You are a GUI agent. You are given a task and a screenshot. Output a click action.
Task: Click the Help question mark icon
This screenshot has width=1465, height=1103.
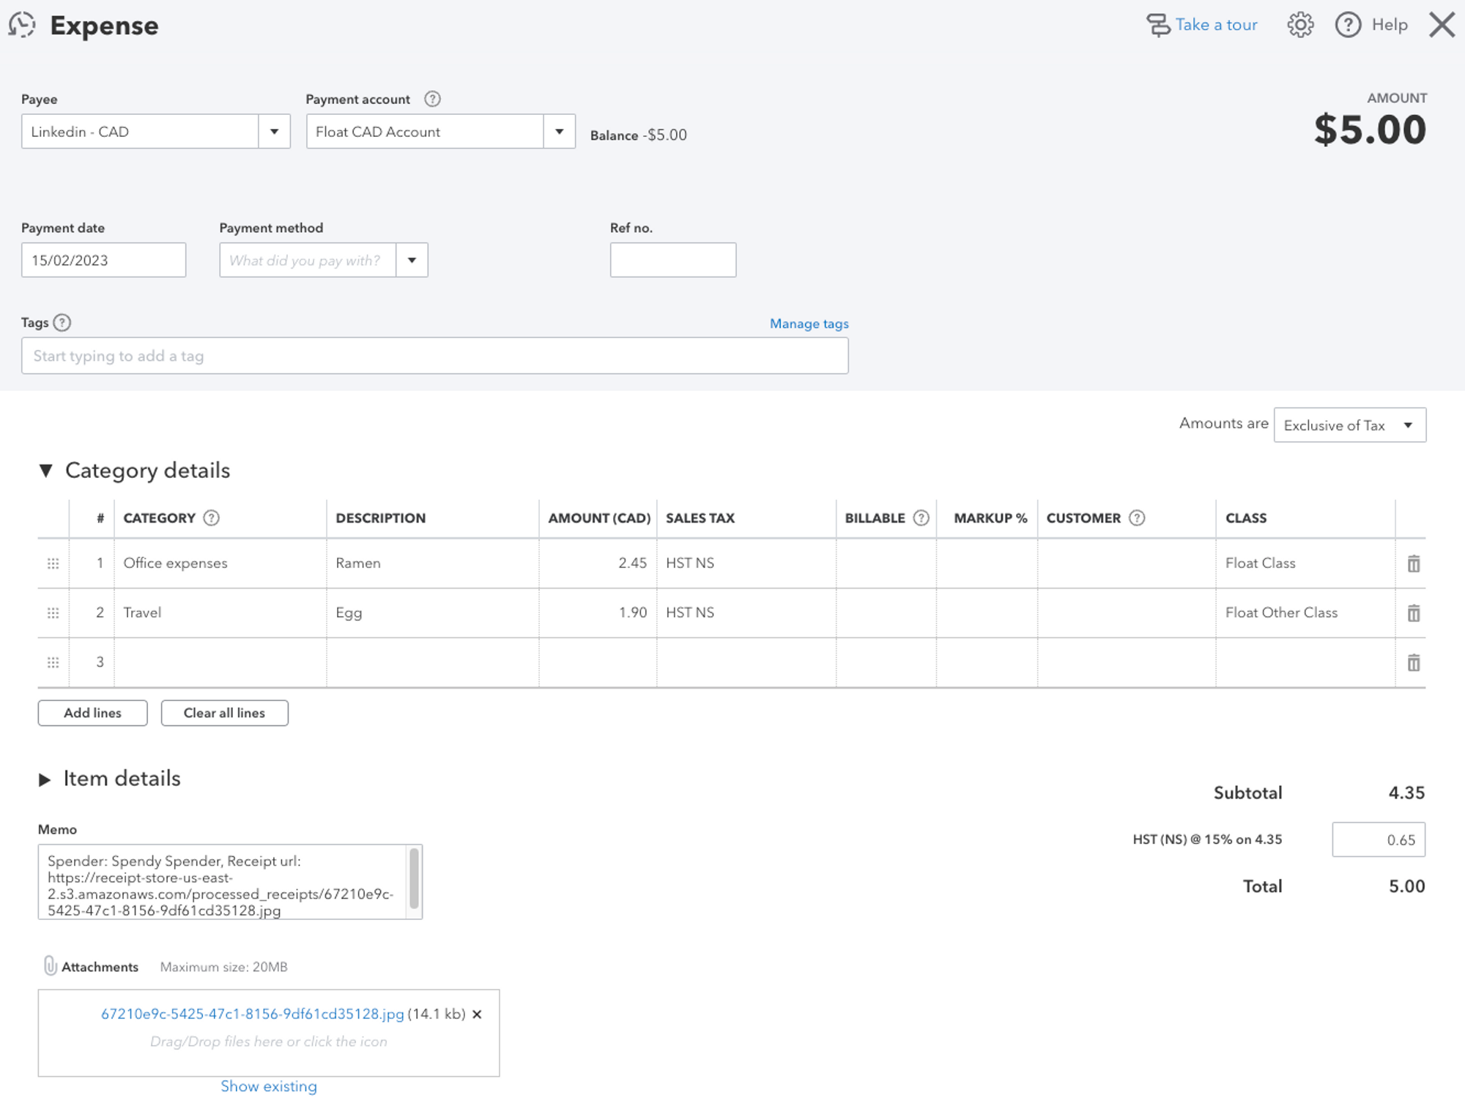point(1348,25)
